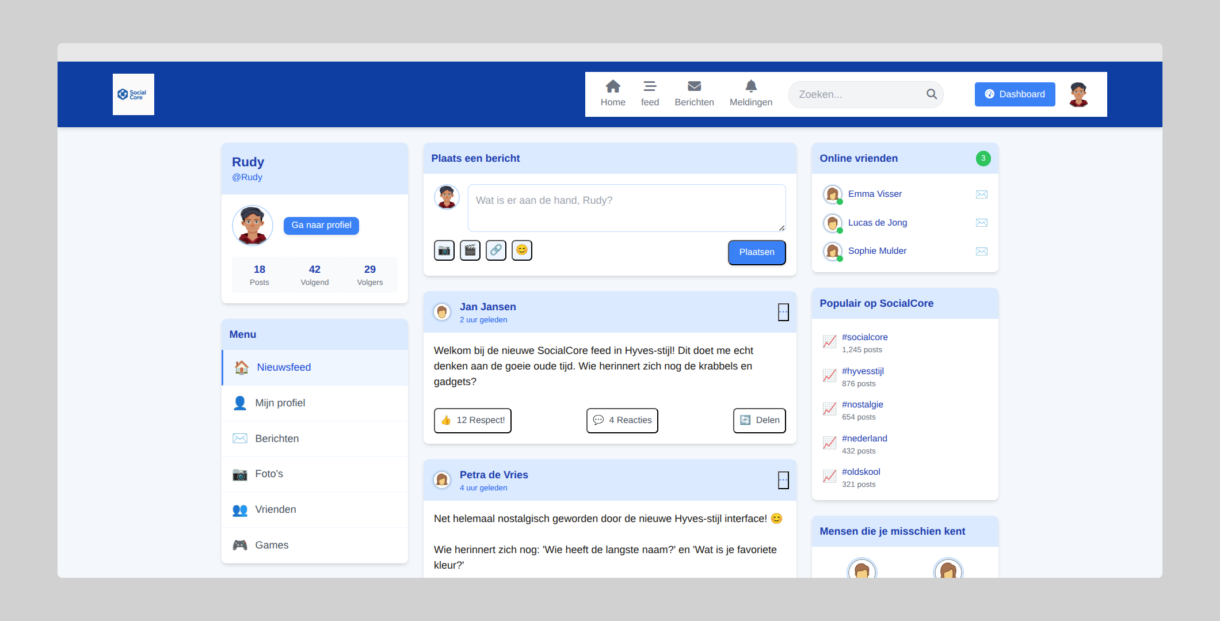
Task: Select Vrienden in the sidebar menu
Action: click(x=276, y=509)
